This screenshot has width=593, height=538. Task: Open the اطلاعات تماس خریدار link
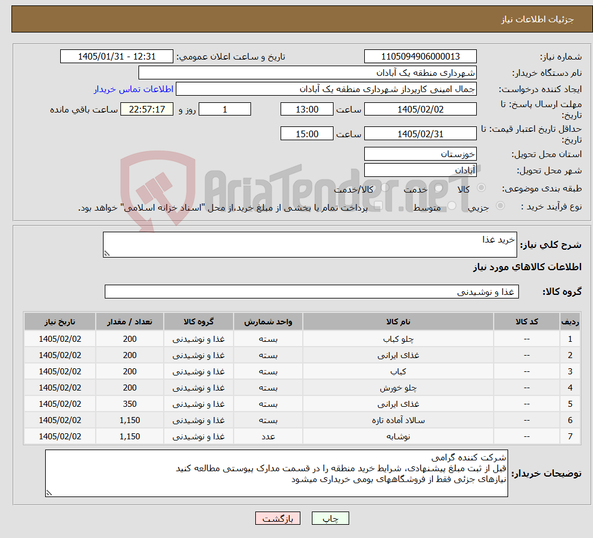134,89
